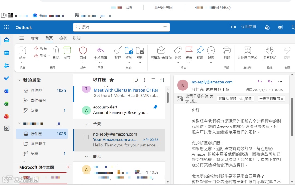This screenshot has height=185, width=295.
Task: Open the 說明 ribbon tab
Action: [x=77, y=38]
